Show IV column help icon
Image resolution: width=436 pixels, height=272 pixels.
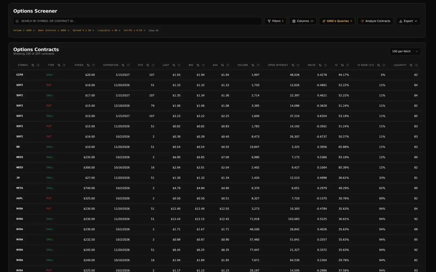[347, 65]
